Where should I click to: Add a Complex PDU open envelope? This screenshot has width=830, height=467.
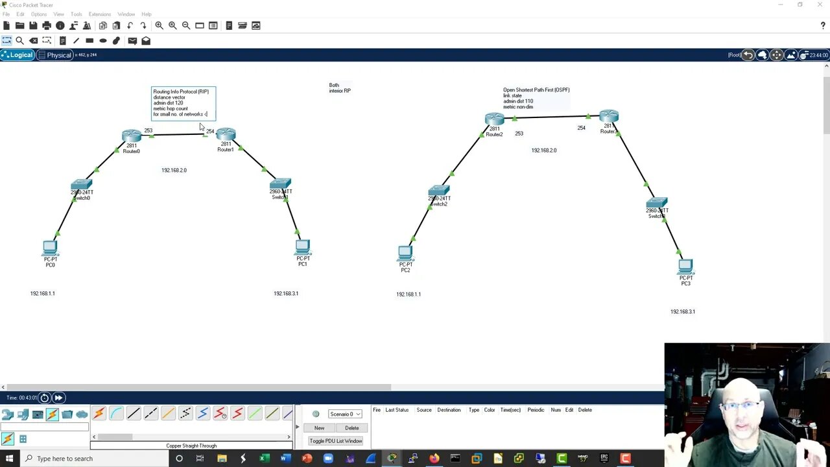tap(146, 40)
